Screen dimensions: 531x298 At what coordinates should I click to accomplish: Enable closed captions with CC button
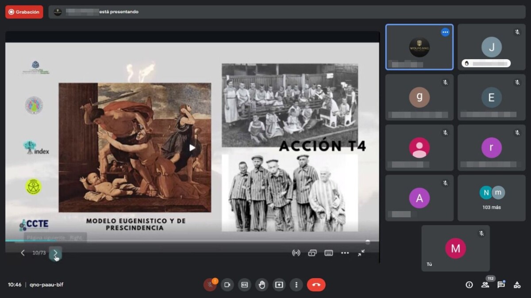point(244,285)
